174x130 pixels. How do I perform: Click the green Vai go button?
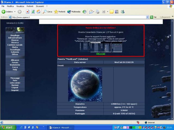coord(153,17)
